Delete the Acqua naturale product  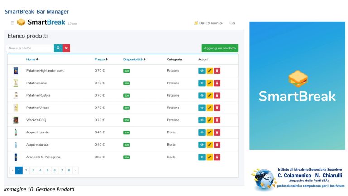click(217, 145)
